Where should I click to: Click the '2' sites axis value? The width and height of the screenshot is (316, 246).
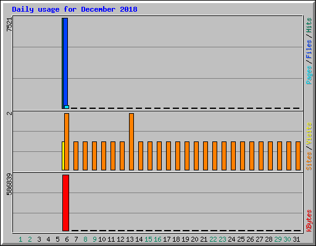point(9,113)
